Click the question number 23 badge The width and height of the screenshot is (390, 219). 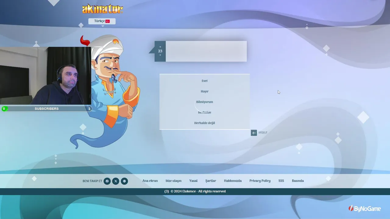pos(160,51)
